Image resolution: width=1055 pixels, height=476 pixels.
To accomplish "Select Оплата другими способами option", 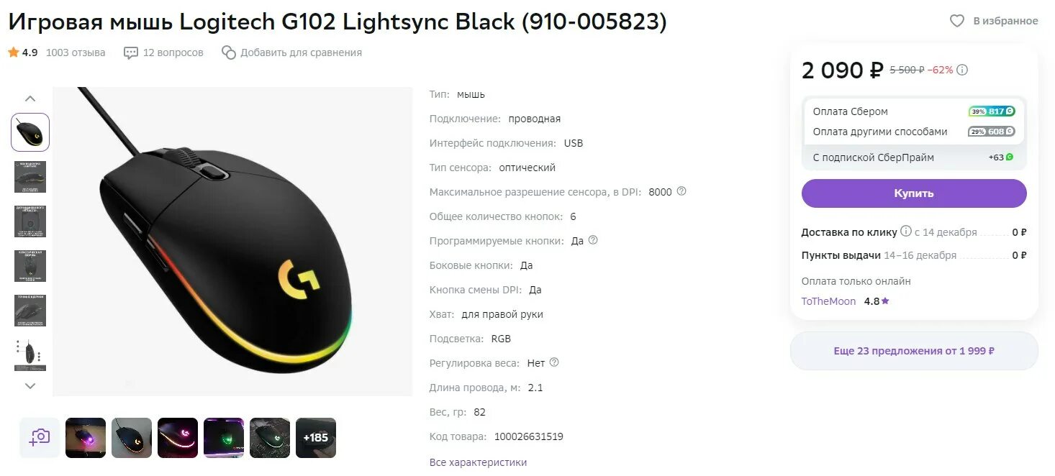I will [914, 132].
